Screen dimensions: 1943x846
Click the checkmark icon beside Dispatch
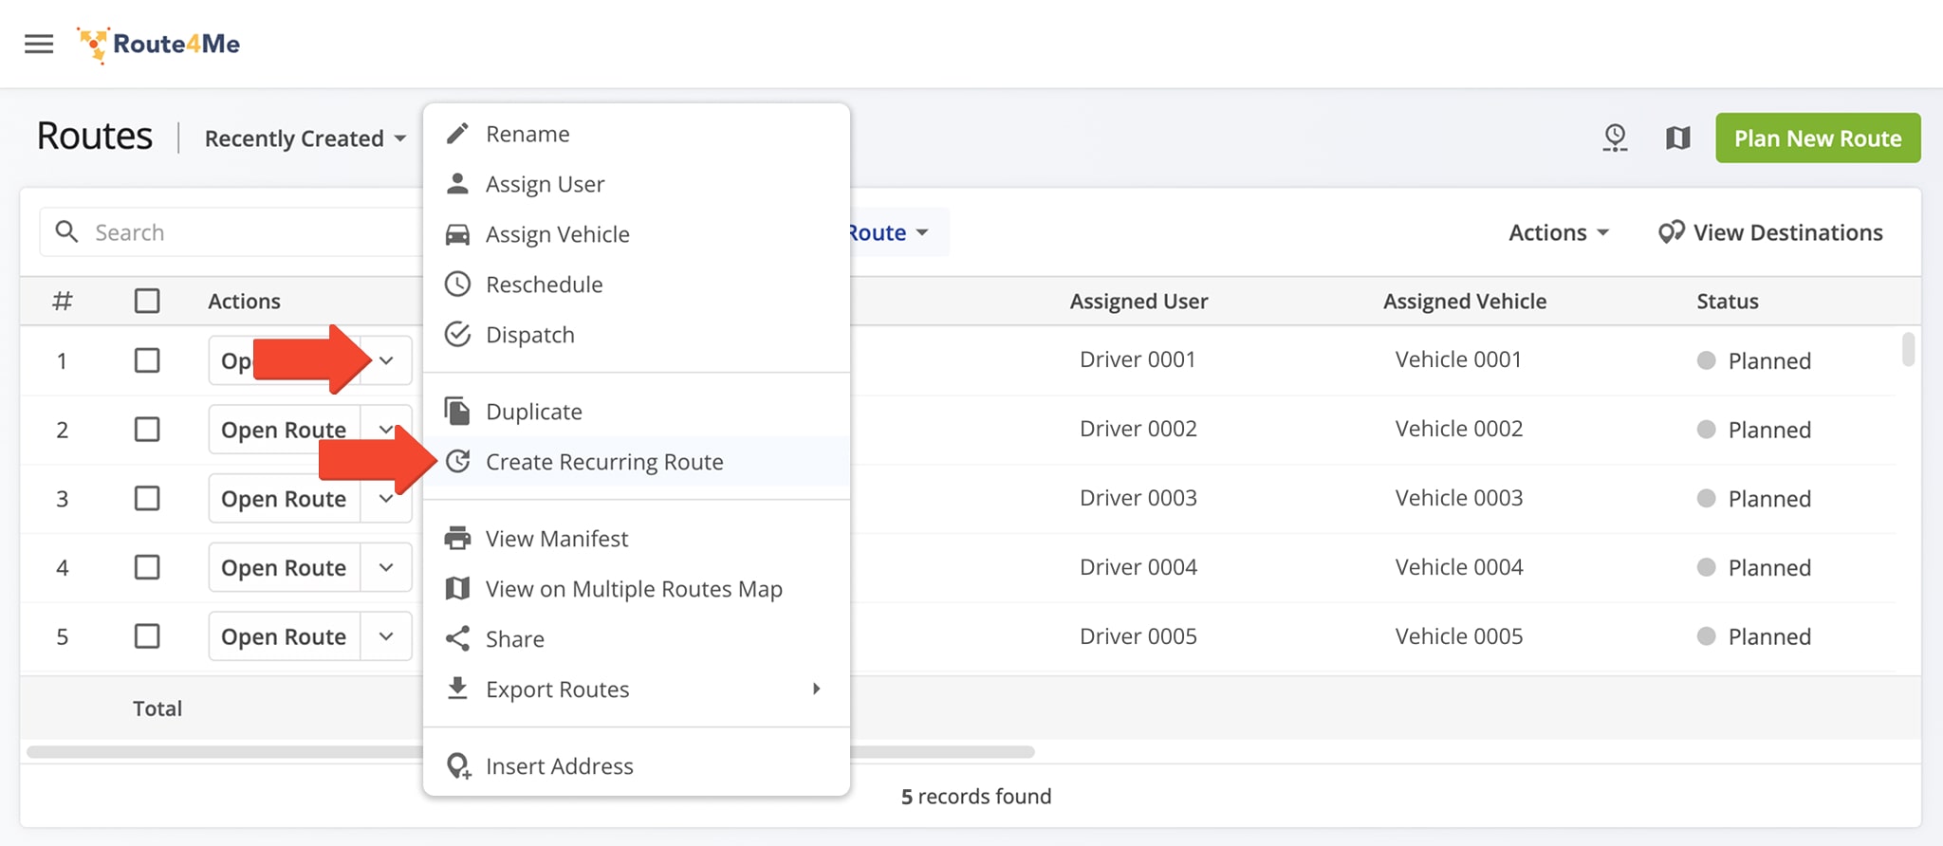pos(457,335)
